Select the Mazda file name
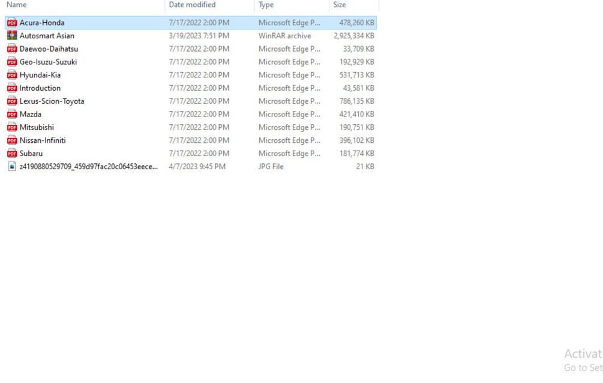 (31, 114)
